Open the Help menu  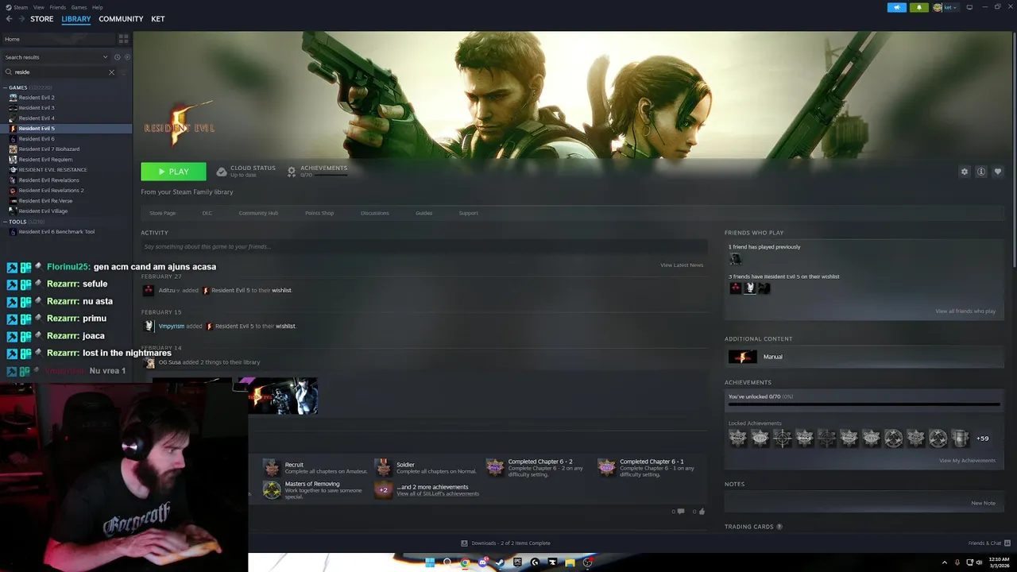(x=98, y=7)
